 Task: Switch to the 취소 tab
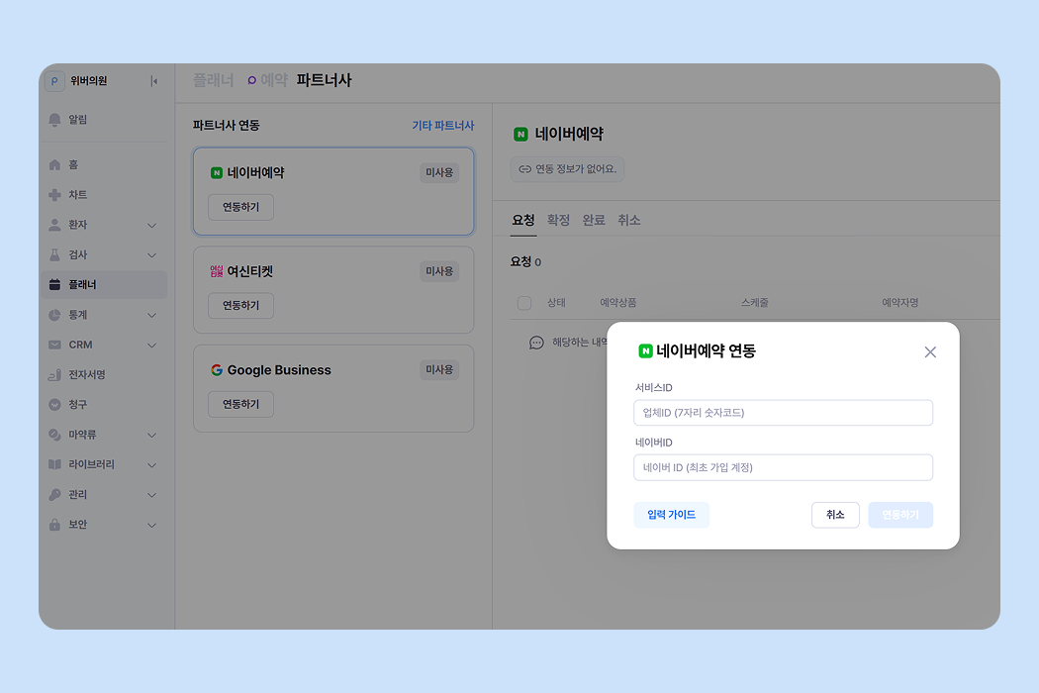(x=628, y=220)
